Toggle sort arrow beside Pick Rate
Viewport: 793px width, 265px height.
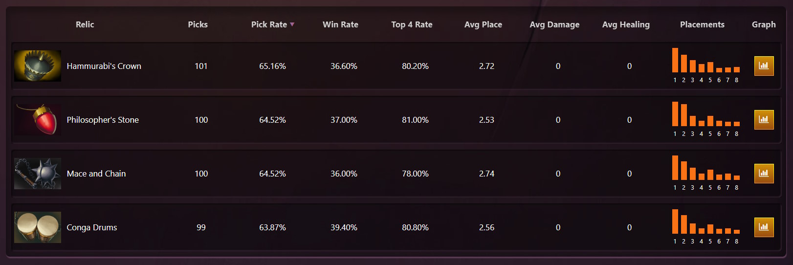(292, 24)
